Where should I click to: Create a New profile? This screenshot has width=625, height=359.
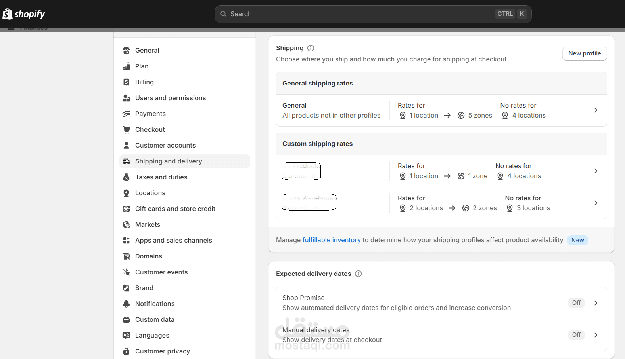point(585,53)
